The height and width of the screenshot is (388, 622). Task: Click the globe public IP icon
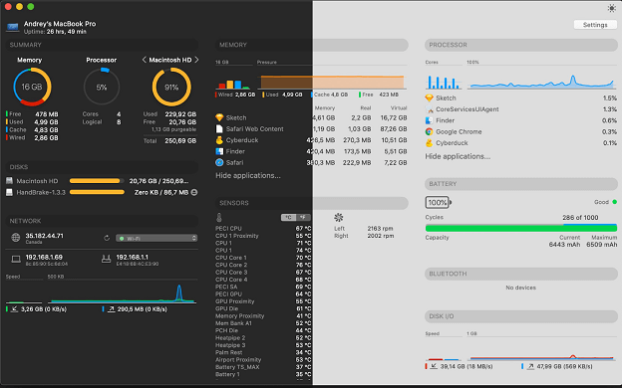pyautogui.click(x=16, y=238)
